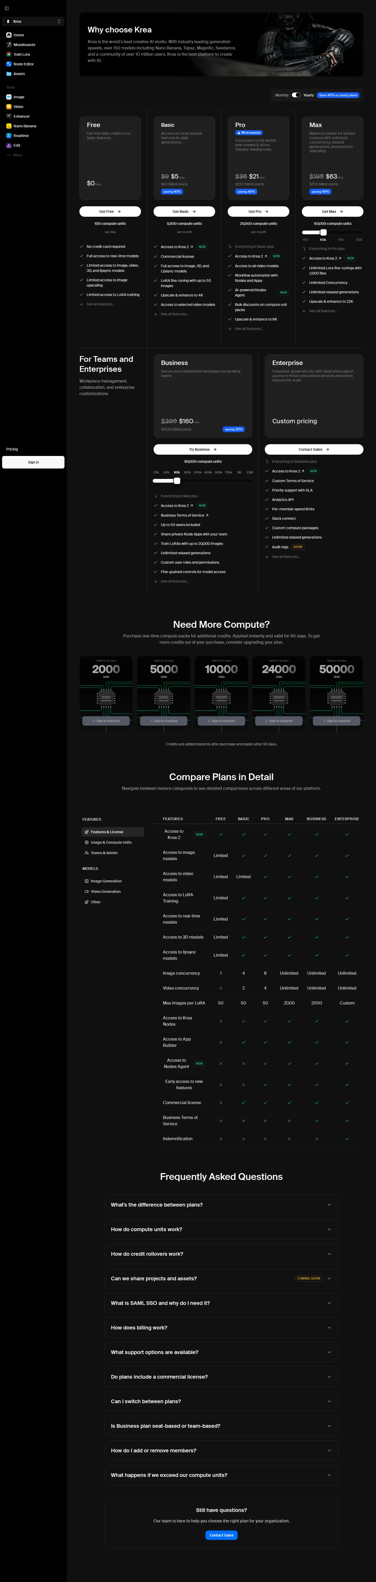
Task: Click the Get Max button
Action: [x=332, y=211]
